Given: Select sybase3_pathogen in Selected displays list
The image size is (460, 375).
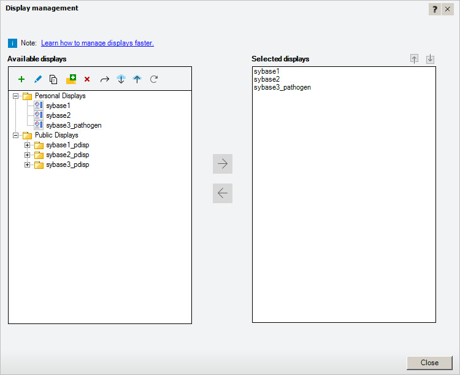Looking at the screenshot, I should click(x=282, y=88).
